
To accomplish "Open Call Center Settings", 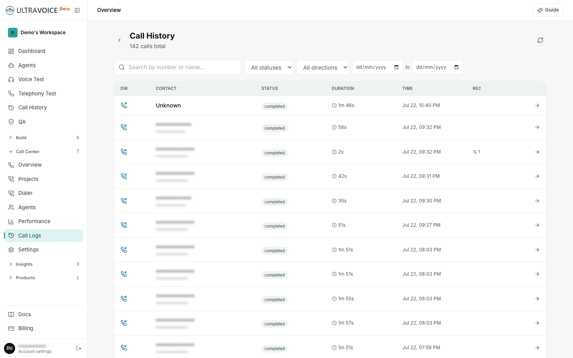I will 43,249.
